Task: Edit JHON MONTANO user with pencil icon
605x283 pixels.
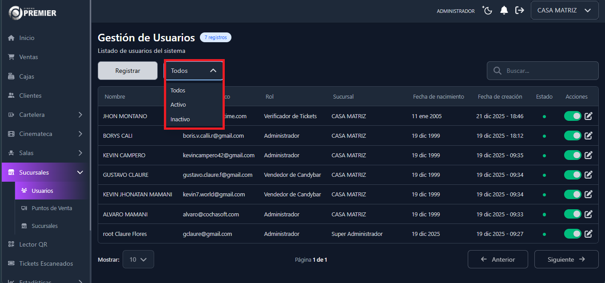Action: [x=589, y=116]
